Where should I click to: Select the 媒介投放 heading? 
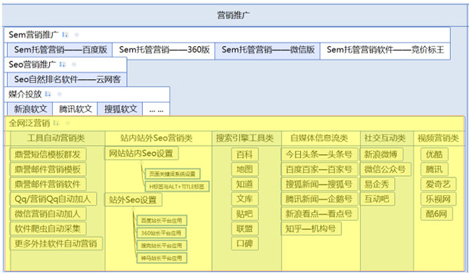25,94
